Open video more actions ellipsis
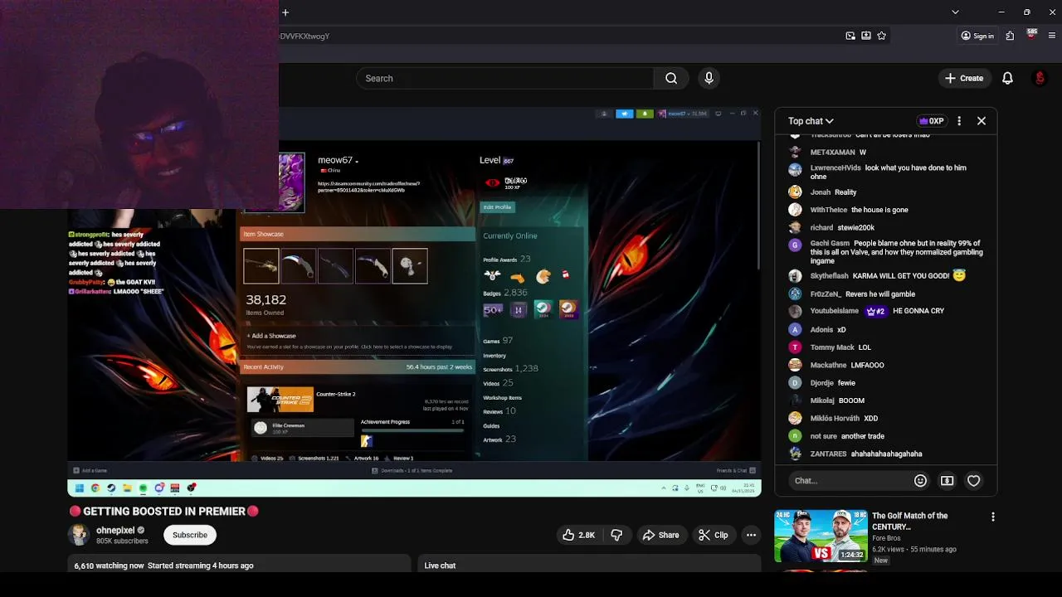 pyautogui.click(x=751, y=535)
